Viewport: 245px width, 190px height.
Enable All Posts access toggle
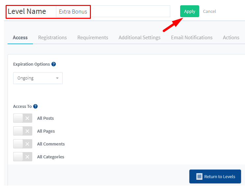(x=23, y=118)
